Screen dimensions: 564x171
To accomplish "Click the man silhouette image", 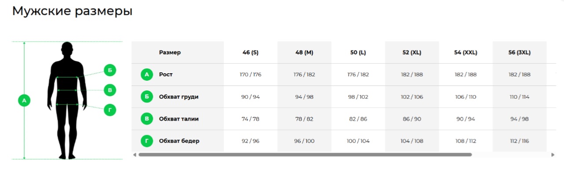I will point(67,100).
